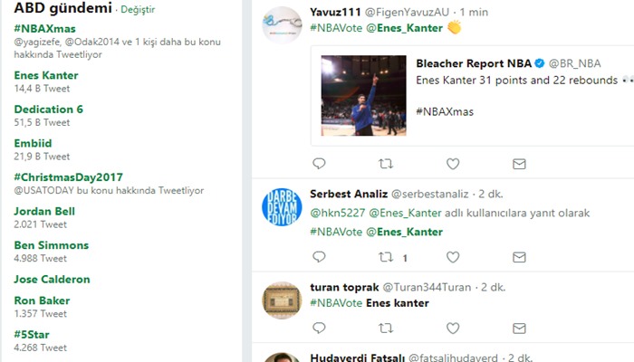634x362 pixels.
Task: Like Serbest Analiz's tweet
Action: (453, 257)
